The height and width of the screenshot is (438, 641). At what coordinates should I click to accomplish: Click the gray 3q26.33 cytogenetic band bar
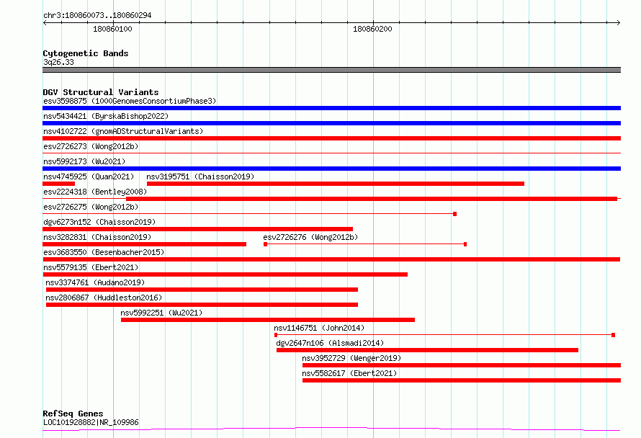[331, 70]
